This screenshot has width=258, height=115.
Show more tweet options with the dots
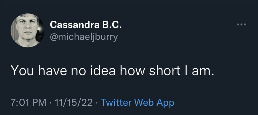[x=241, y=25]
